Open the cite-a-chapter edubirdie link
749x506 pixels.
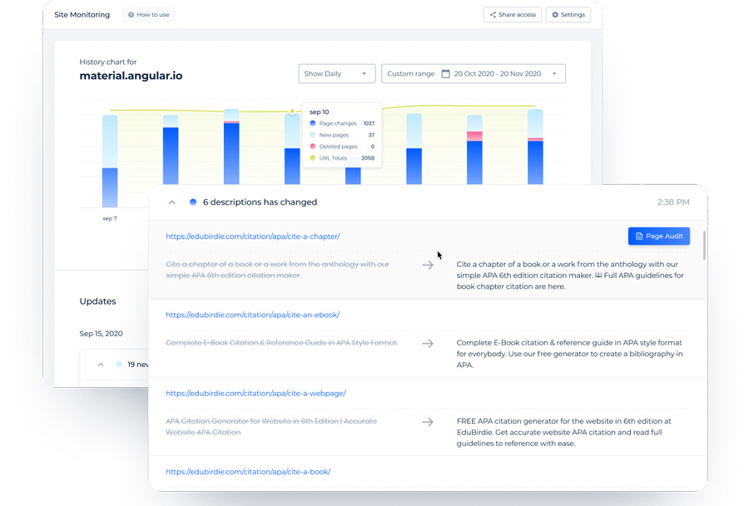point(253,236)
